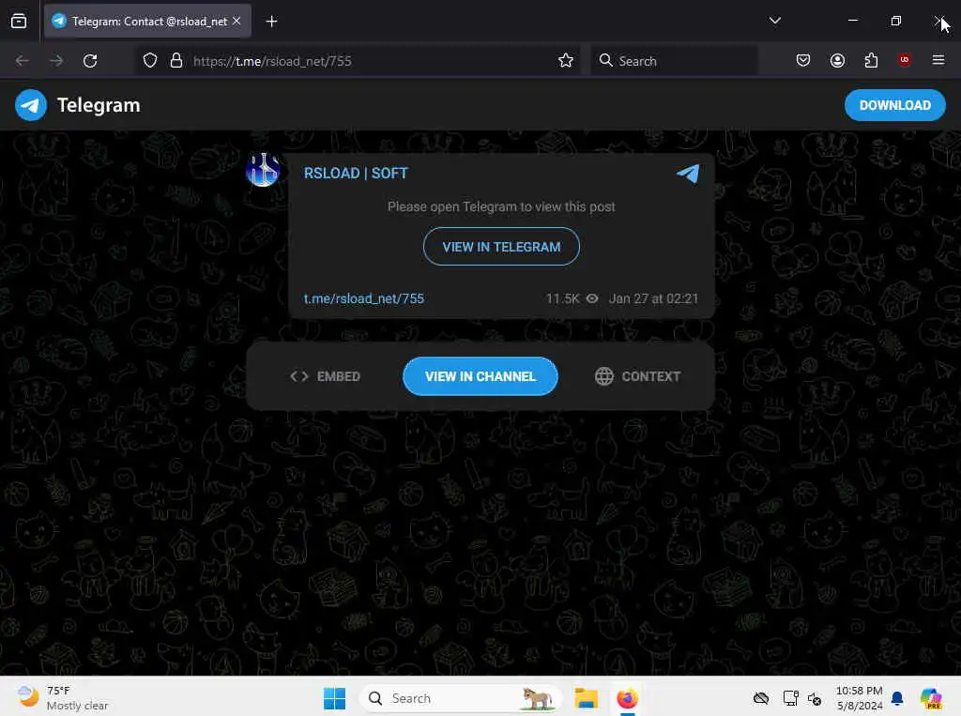
Task: Launch Copilot preview from taskbar
Action: [931, 698]
